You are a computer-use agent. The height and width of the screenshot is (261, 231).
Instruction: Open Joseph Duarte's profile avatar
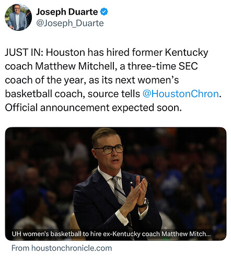(x=18, y=17)
